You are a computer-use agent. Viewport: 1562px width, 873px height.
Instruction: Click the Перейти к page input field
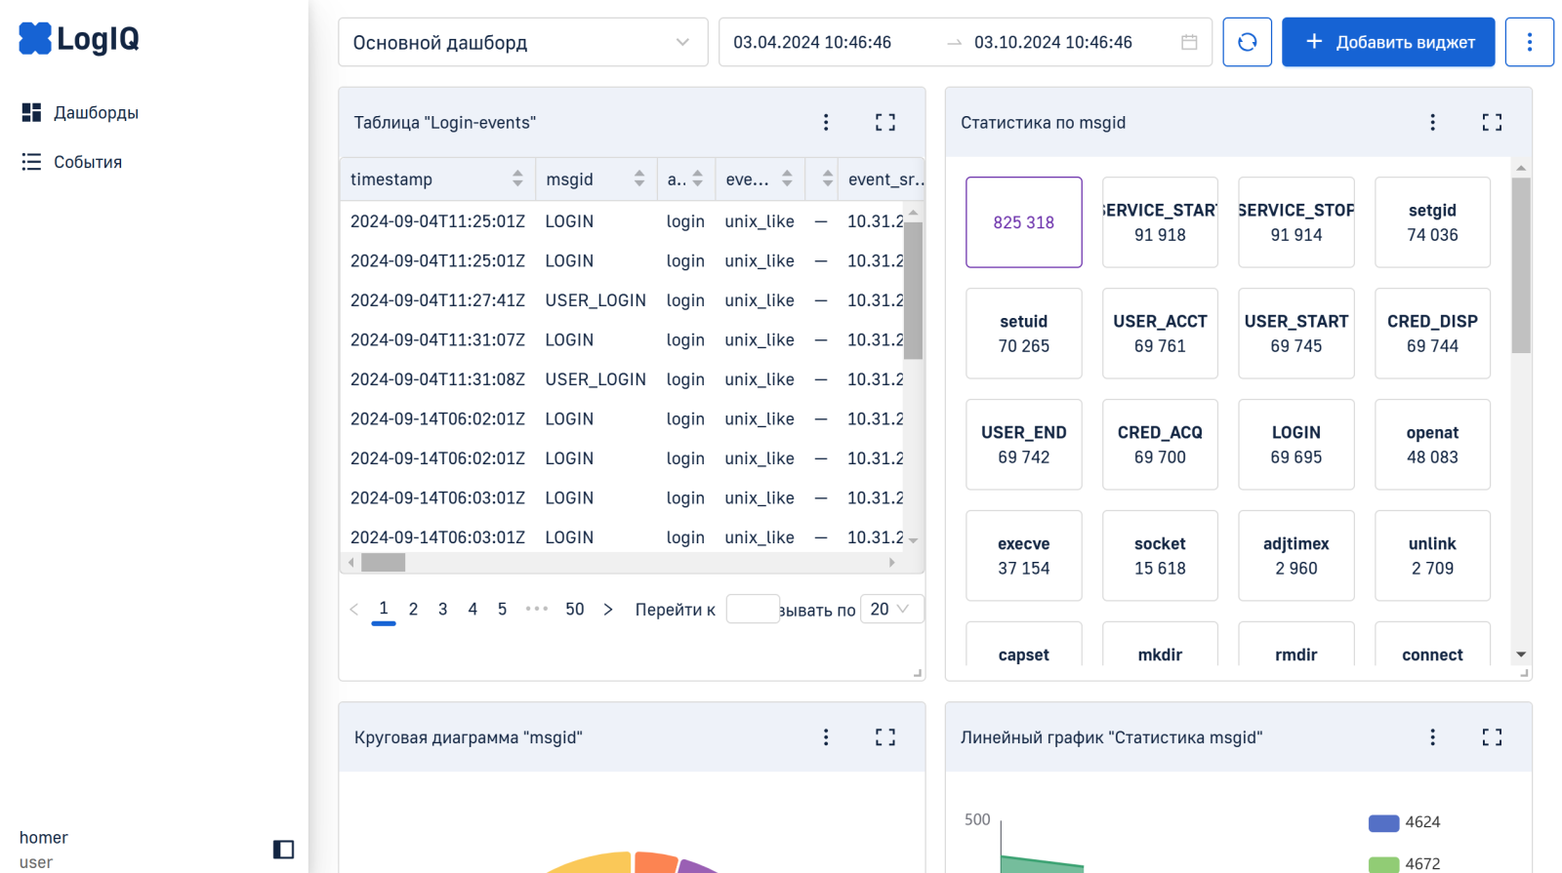pos(752,609)
